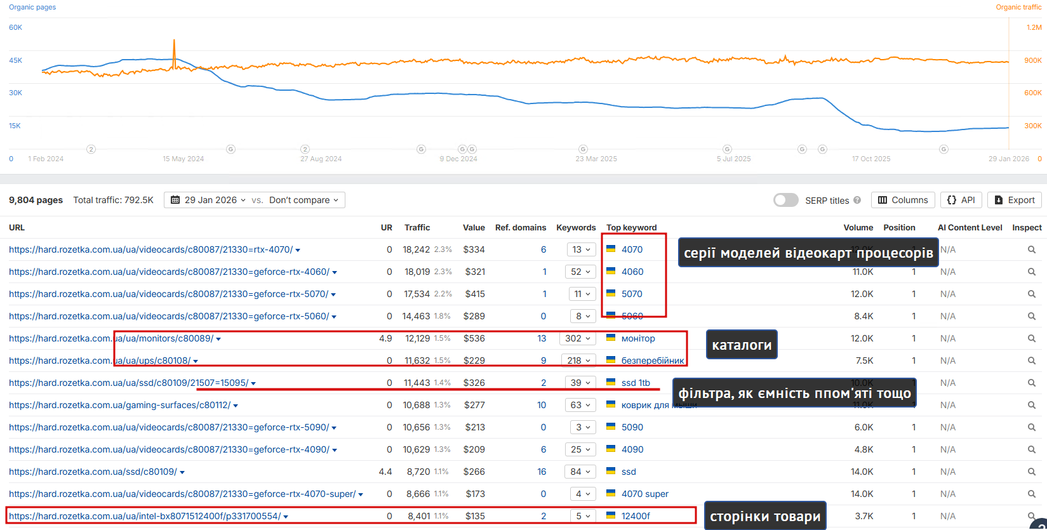Open the Columns settings
The height and width of the screenshot is (530, 1047).
coord(903,200)
